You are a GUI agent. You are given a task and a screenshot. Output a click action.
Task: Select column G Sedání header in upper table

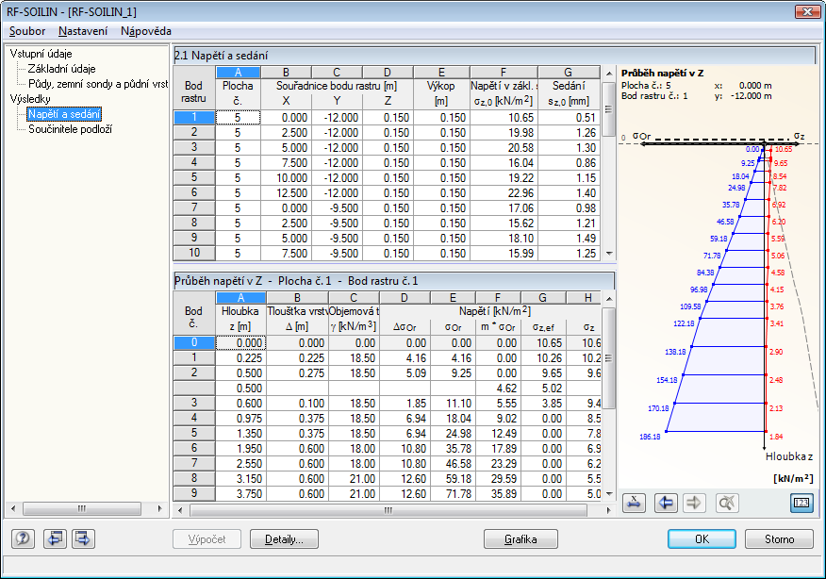pos(569,73)
